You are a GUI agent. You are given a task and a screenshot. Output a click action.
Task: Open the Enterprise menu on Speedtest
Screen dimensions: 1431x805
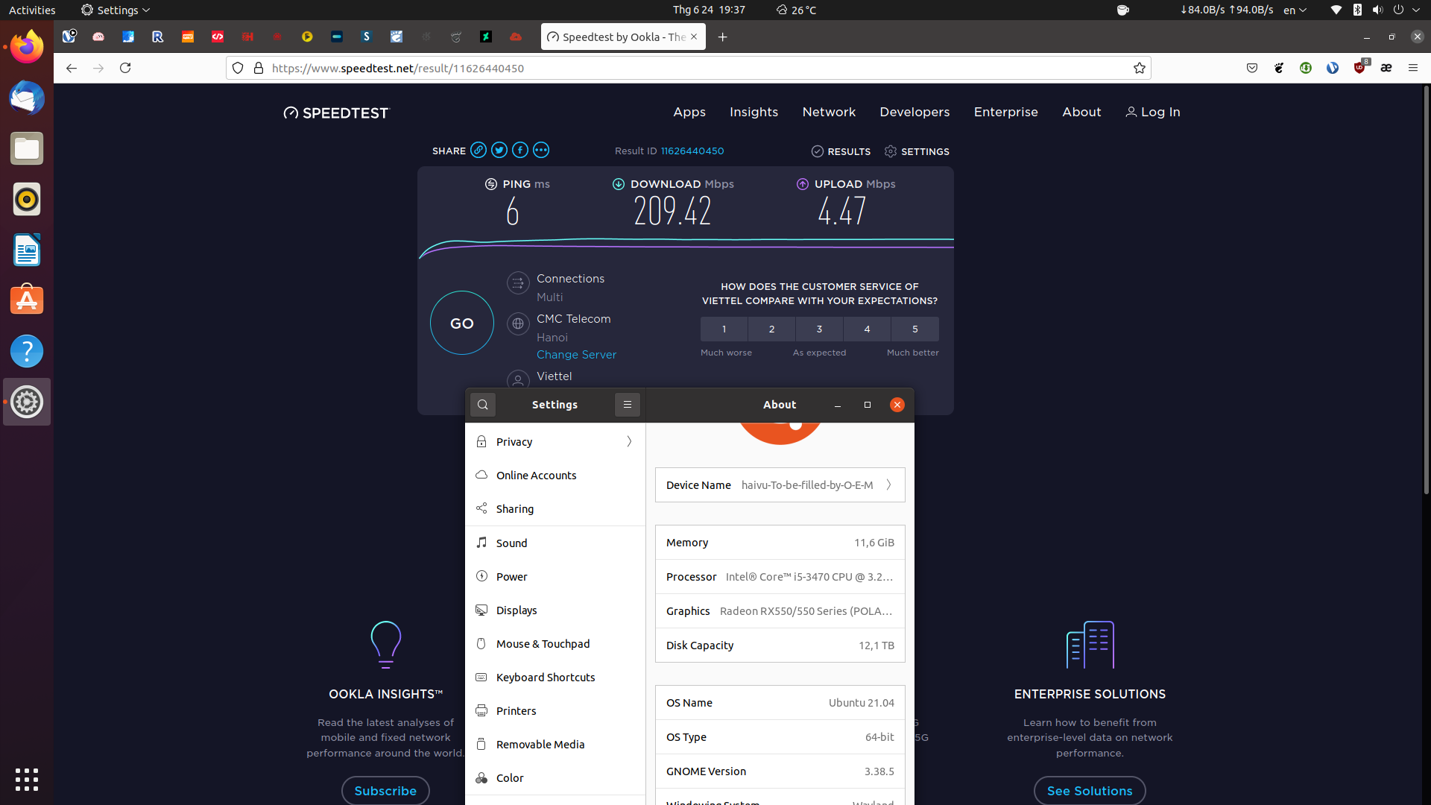click(x=1005, y=112)
